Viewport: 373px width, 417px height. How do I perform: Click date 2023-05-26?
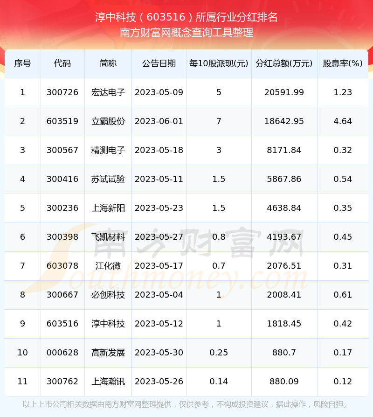click(159, 382)
